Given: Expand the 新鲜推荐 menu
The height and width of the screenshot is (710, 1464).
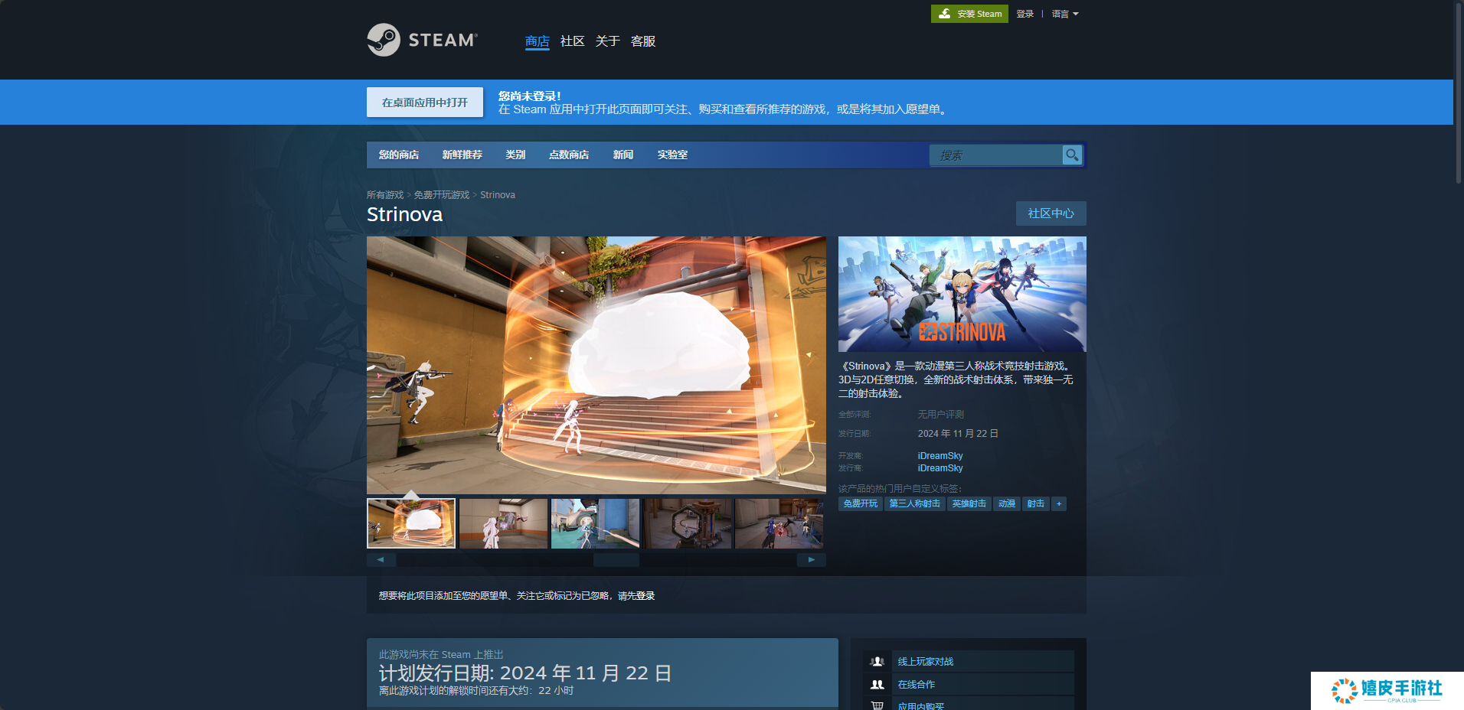Looking at the screenshot, I should [462, 155].
